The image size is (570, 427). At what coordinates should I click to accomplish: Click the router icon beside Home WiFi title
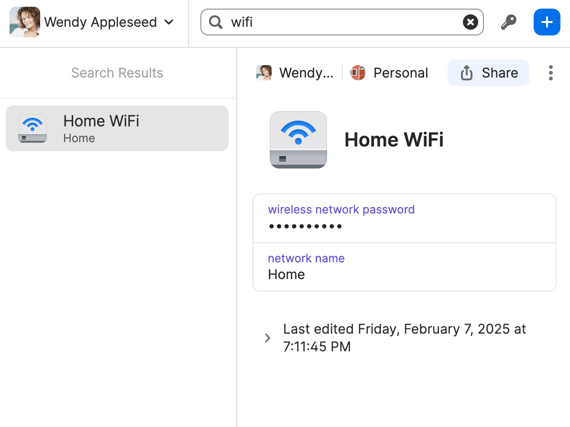point(298,139)
